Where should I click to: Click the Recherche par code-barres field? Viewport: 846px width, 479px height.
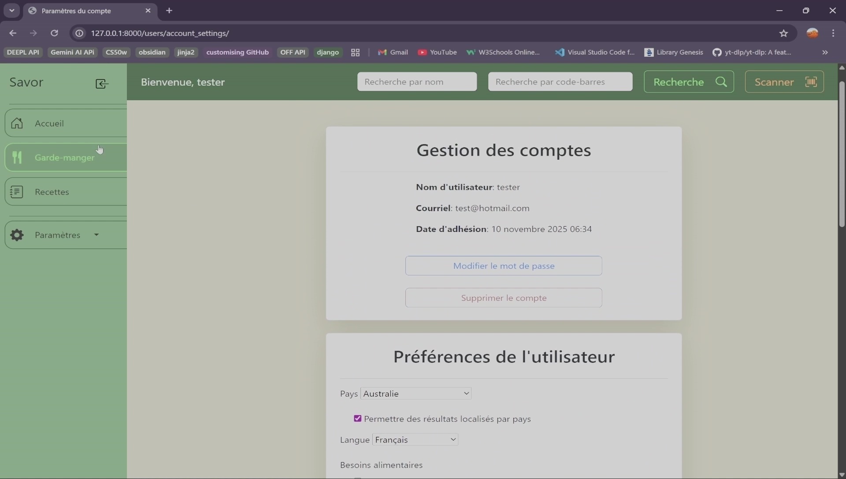560,82
